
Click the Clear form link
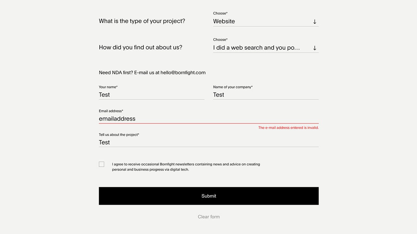(x=209, y=217)
